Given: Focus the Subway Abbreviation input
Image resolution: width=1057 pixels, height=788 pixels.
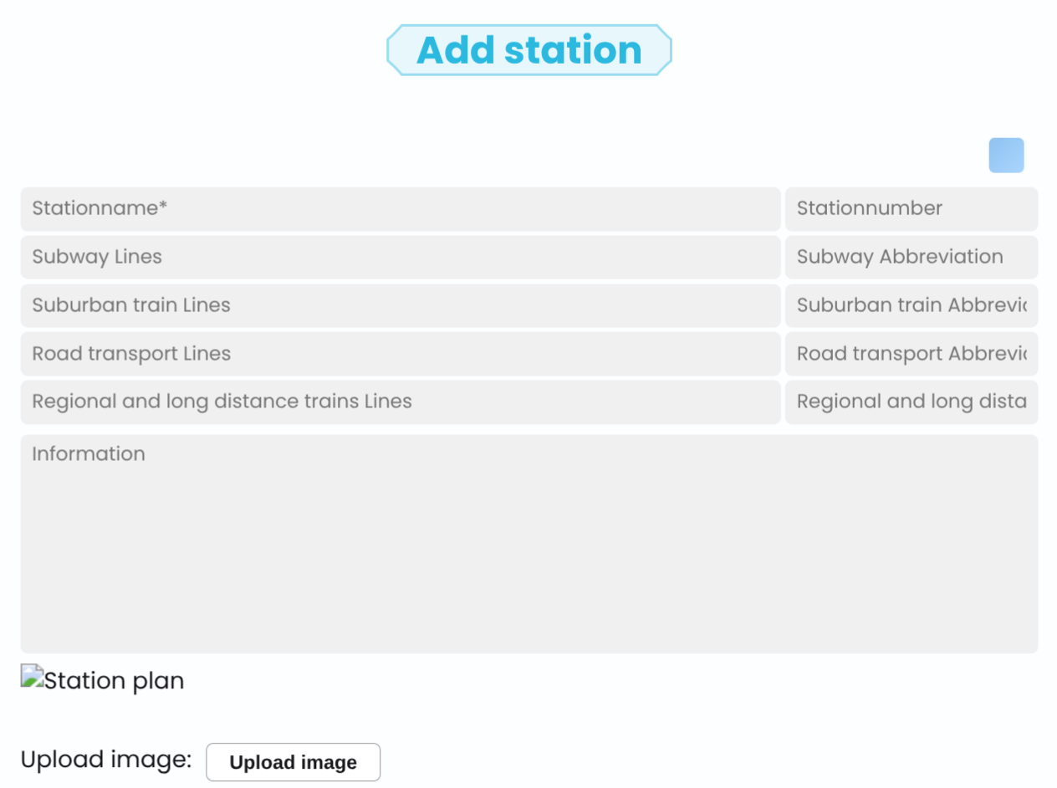Looking at the screenshot, I should click(911, 257).
